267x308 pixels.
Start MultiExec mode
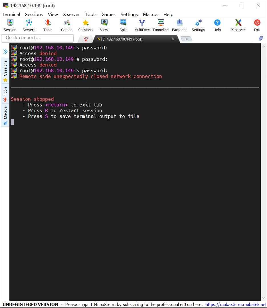142,25
